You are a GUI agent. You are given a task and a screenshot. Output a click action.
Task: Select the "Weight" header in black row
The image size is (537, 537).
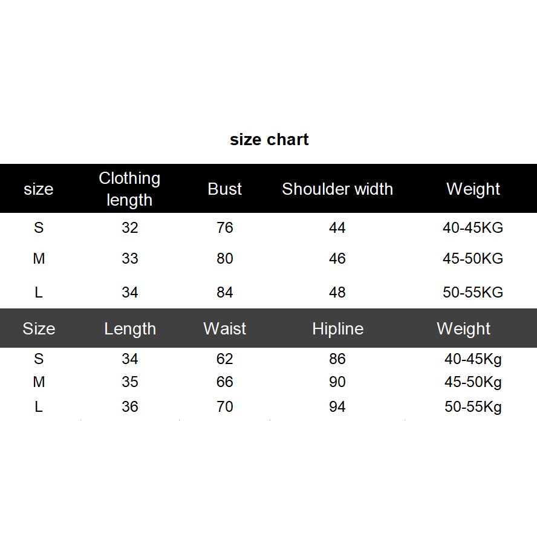473,189
